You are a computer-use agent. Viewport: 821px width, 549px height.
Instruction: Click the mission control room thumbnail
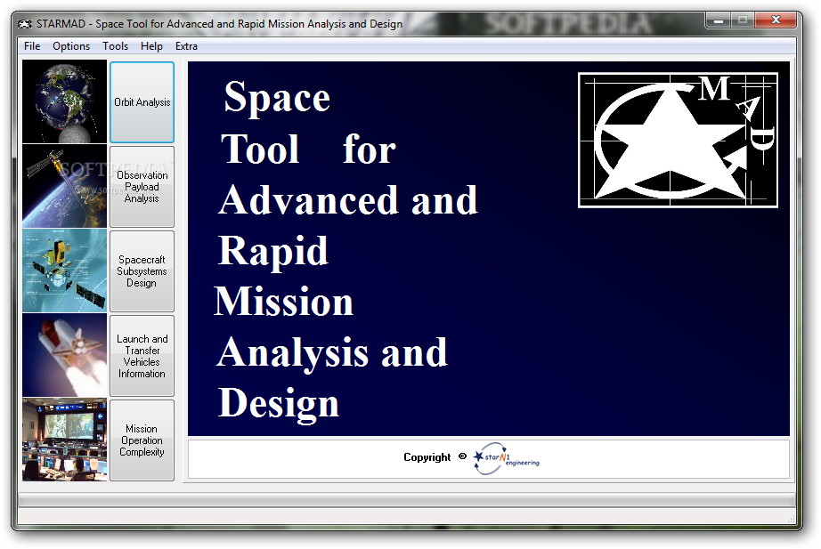tap(64, 440)
